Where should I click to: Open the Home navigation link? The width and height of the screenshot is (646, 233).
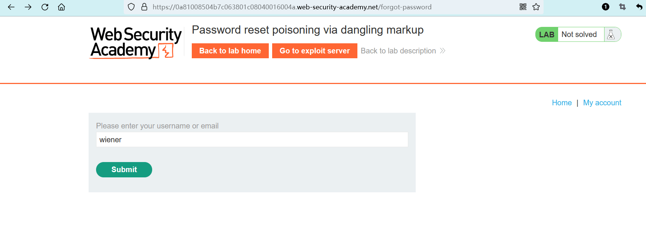562,103
